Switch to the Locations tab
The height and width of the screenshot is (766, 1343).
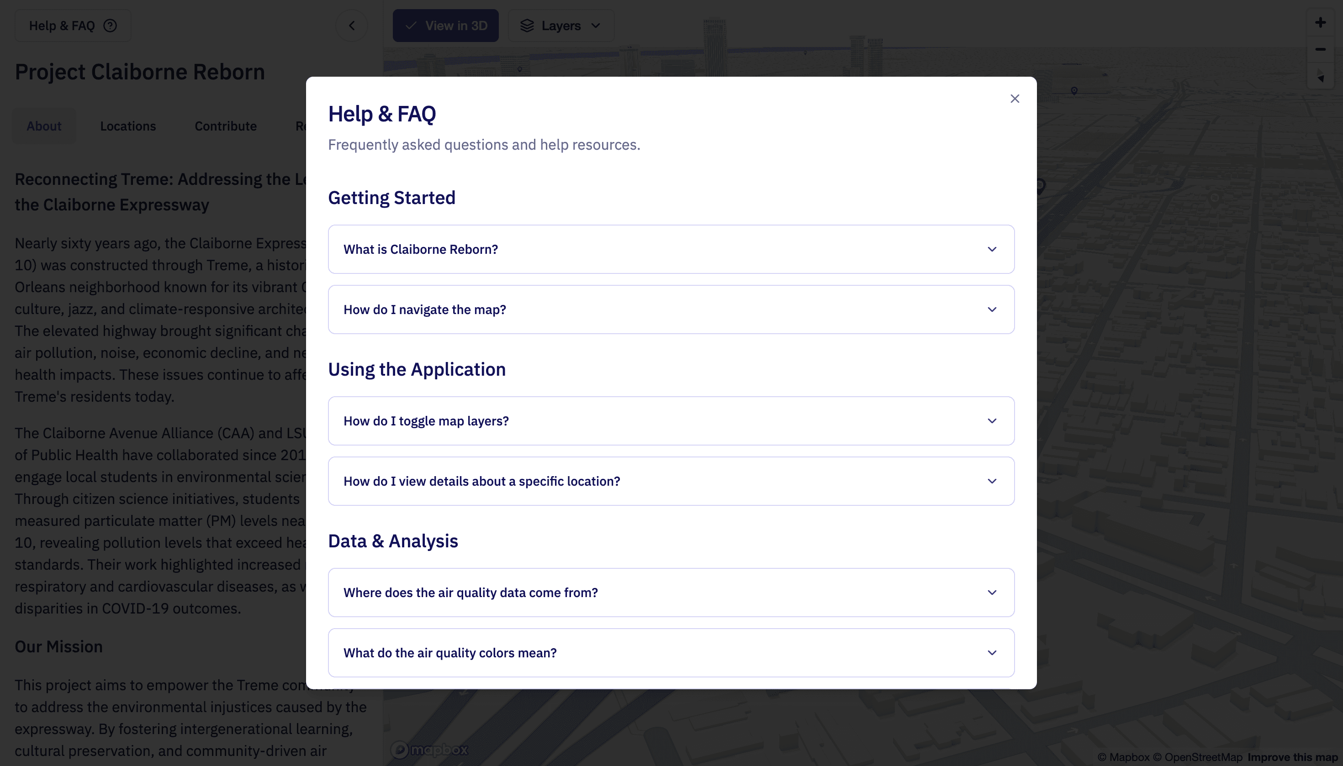coord(128,126)
